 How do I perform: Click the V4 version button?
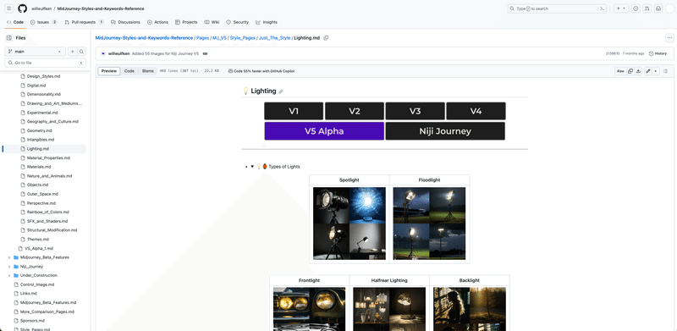pyautogui.click(x=476, y=111)
